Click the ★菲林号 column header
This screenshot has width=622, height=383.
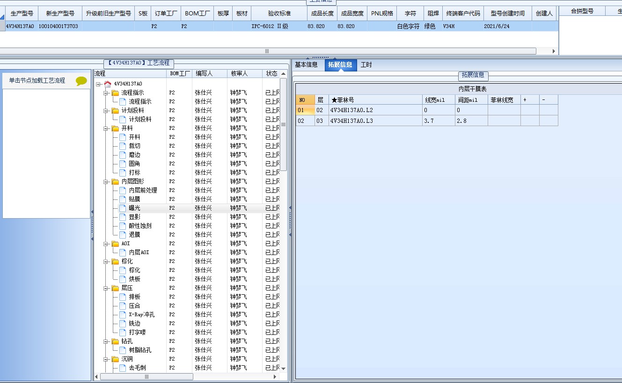pos(375,99)
